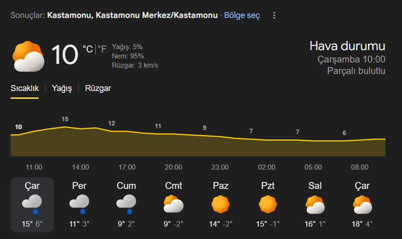The width and height of the screenshot is (402, 239).
Task: Click the 15 degree peak on graph
Action: [x=65, y=120]
